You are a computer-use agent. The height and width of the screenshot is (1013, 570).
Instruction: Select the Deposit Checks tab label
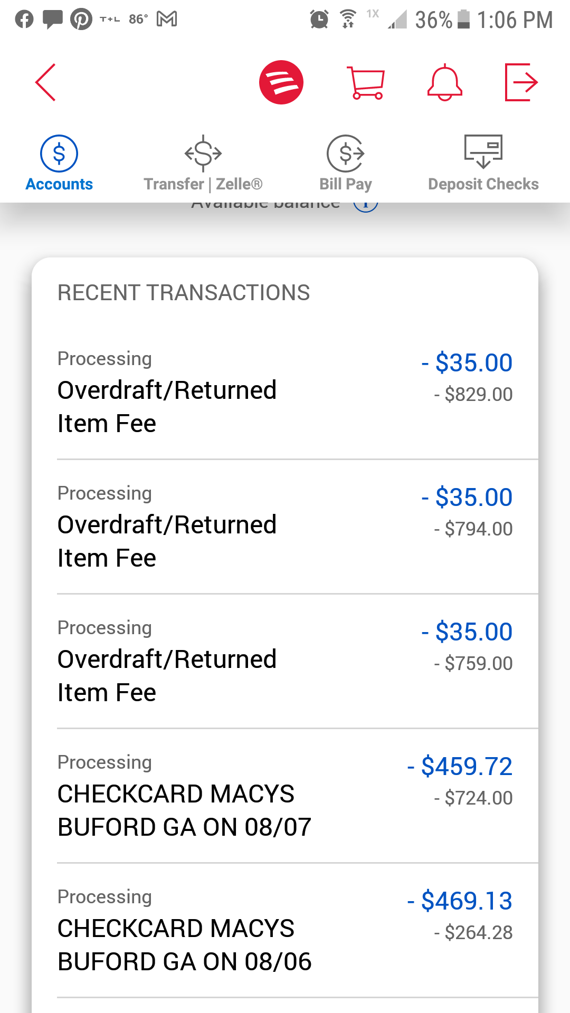tap(483, 184)
